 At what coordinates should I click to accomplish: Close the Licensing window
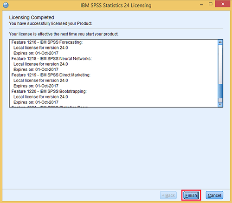point(223,4)
